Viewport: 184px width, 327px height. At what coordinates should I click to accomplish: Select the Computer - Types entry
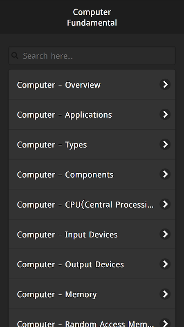(92, 144)
